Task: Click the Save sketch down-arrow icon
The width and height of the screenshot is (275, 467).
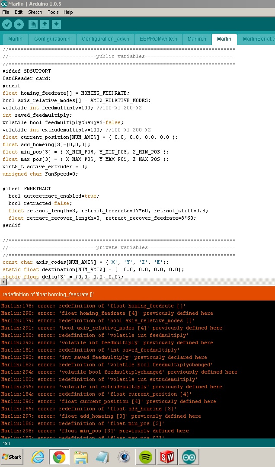Action: pyautogui.click(x=57, y=25)
